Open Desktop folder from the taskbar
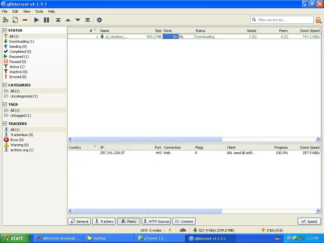This screenshot has width=324, height=243. (x=109, y=238)
